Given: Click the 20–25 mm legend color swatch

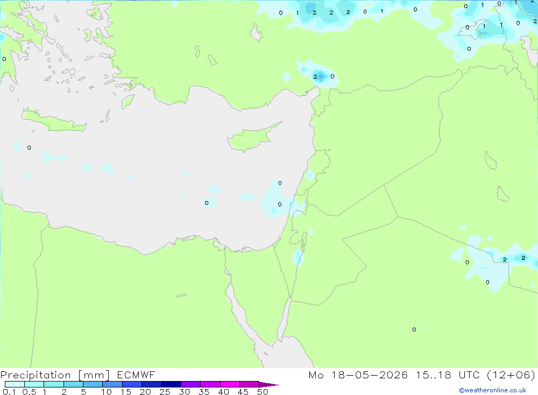Looking at the screenshot, I should click(152, 384).
